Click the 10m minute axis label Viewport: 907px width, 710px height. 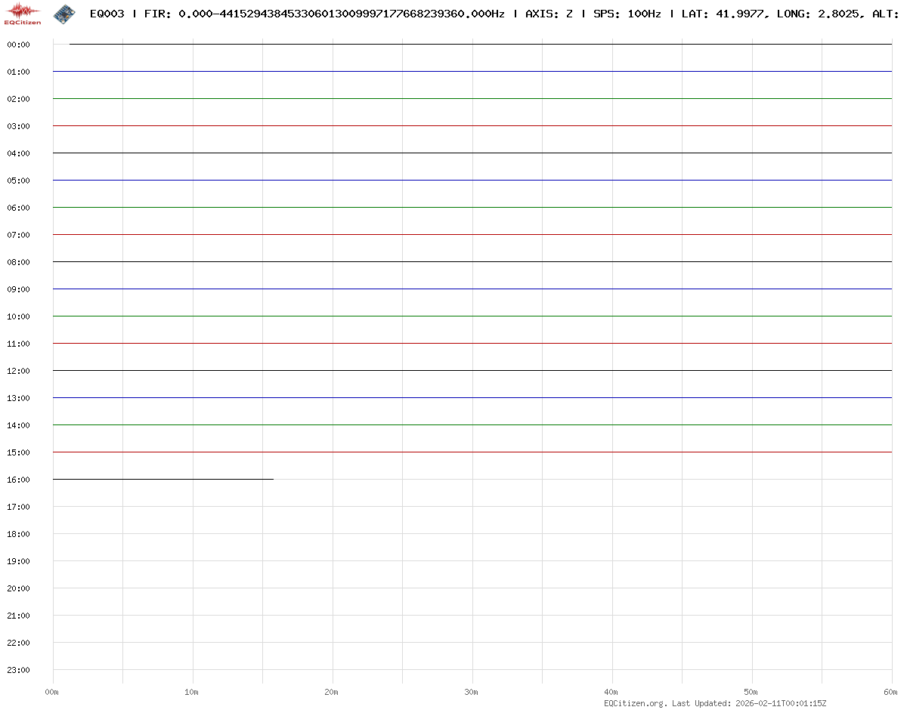[192, 692]
